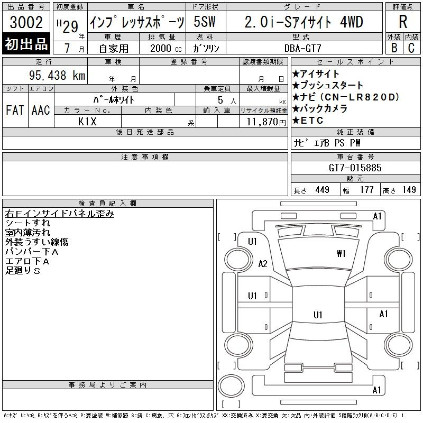Image resolution: width=423 pixels, height=423 pixels.
Task: Select inspector note 外装うすい線傷
Action: 36,242
